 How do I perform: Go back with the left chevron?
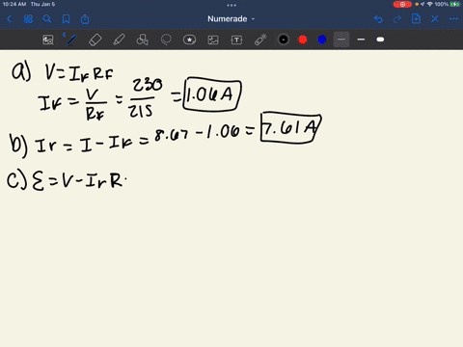click(9, 19)
